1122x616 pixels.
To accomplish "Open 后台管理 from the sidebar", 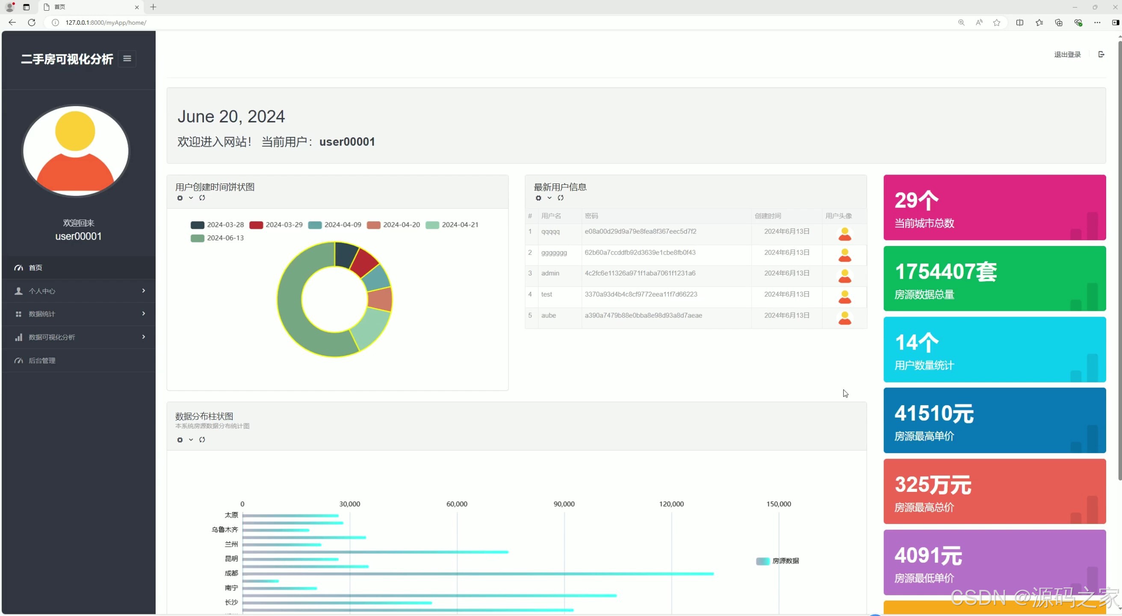I will pyautogui.click(x=42, y=360).
